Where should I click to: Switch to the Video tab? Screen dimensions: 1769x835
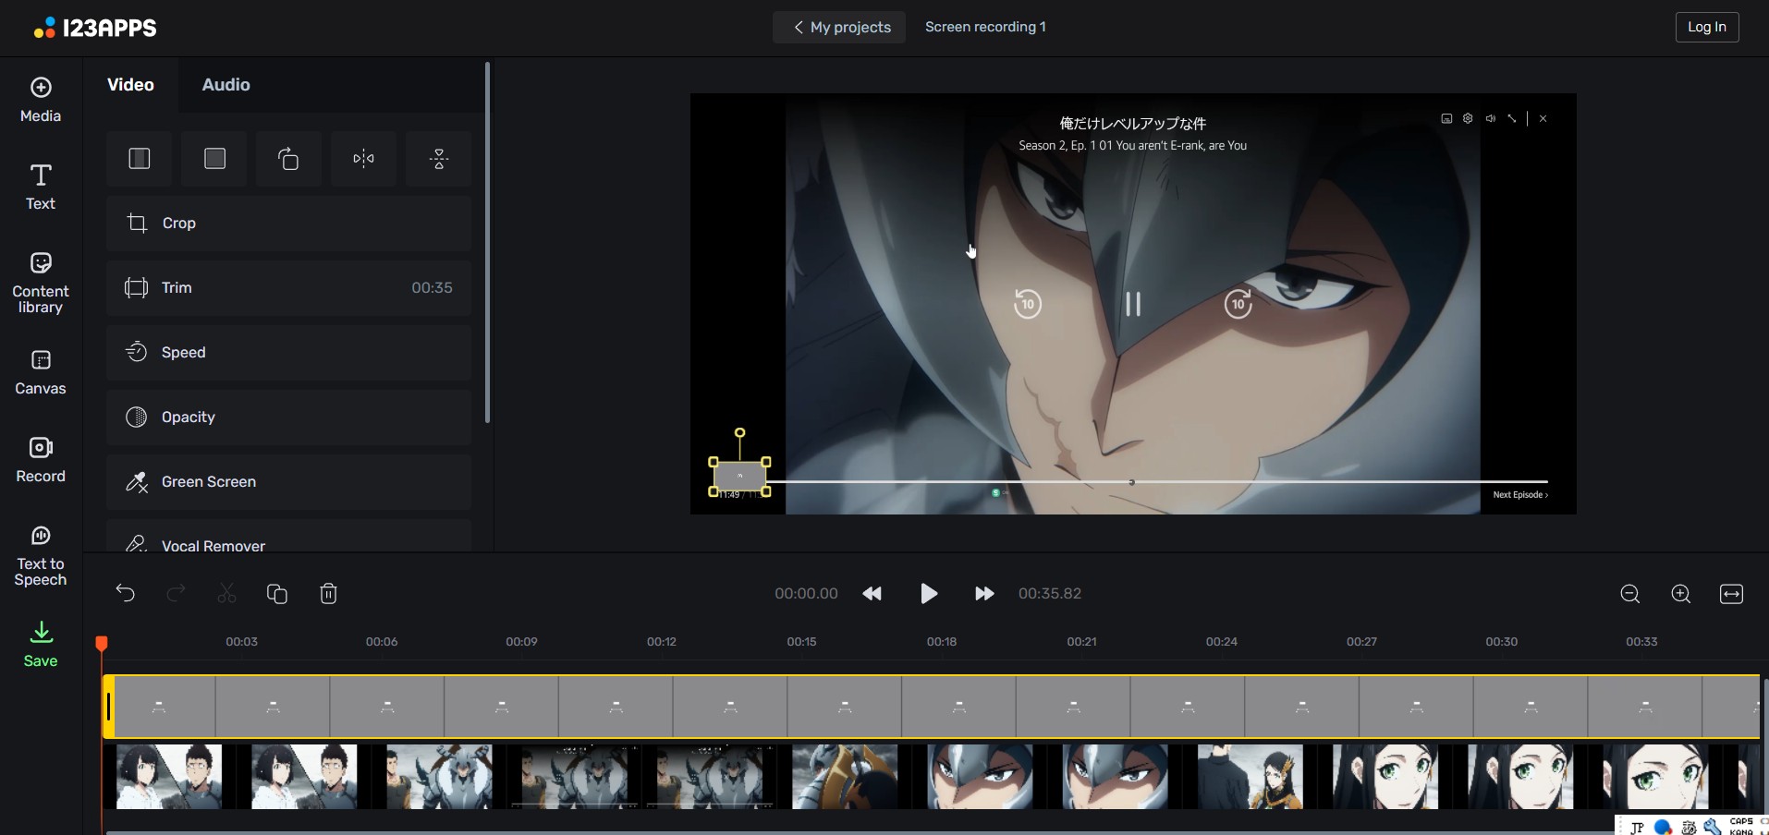[x=130, y=85]
